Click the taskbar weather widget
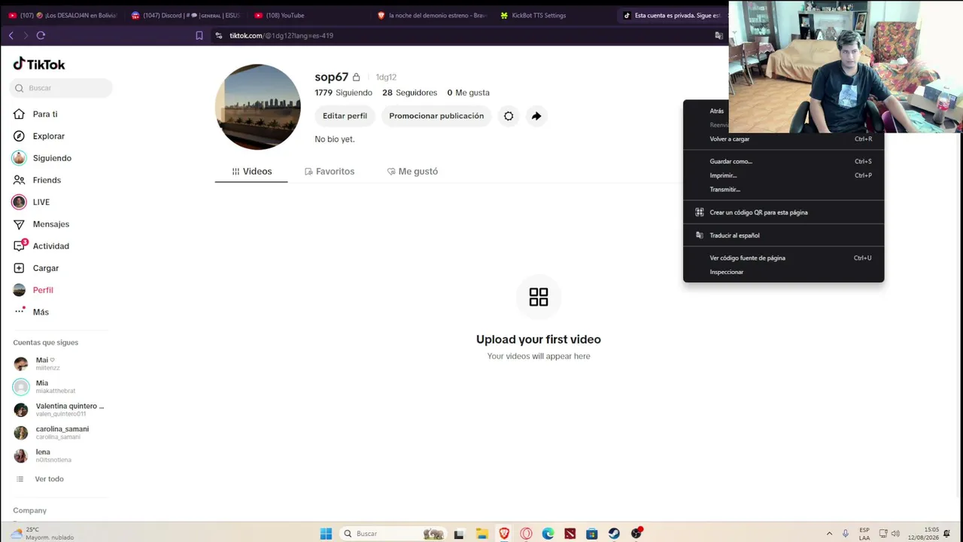The width and height of the screenshot is (963, 542). (42, 534)
